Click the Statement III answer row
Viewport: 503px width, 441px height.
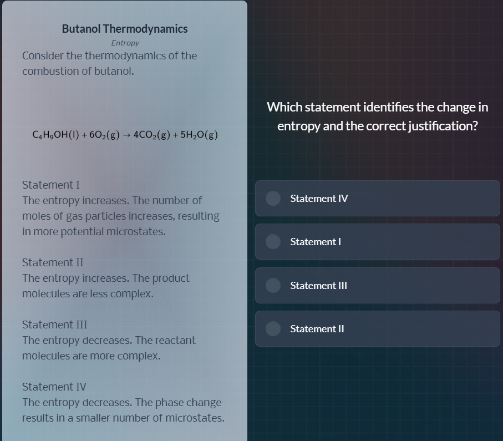point(377,285)
